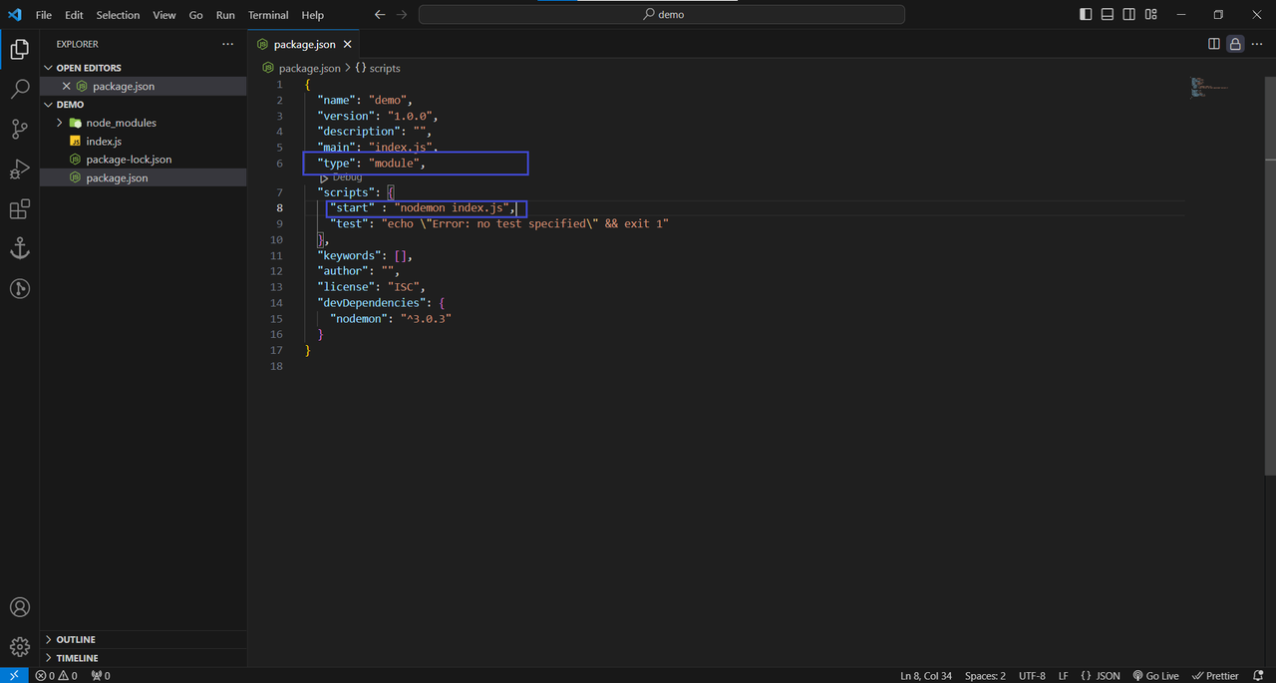
Task: Toggle the editor lock icon
Action: click(1235, 44)
